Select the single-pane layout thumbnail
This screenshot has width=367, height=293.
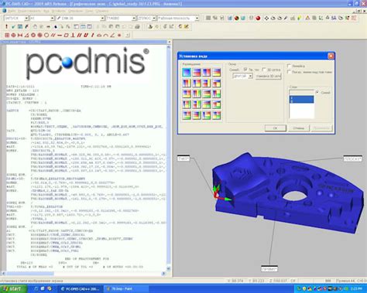tap(187, 72)
